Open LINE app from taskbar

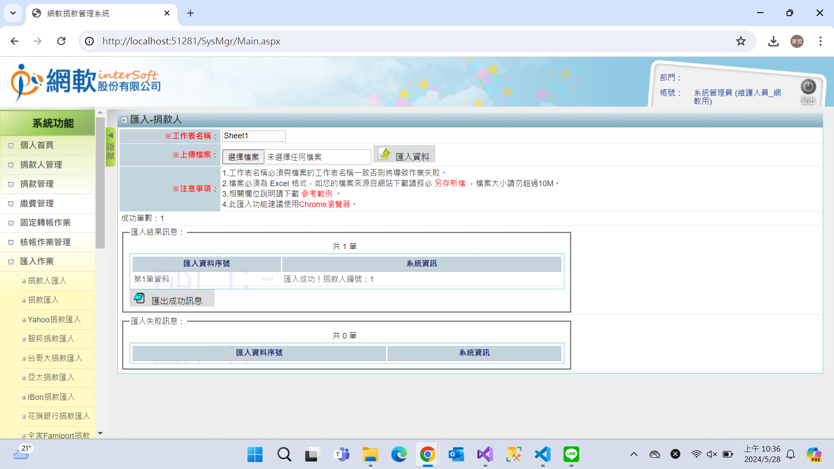pyautogui.click(x=571, y=455)
